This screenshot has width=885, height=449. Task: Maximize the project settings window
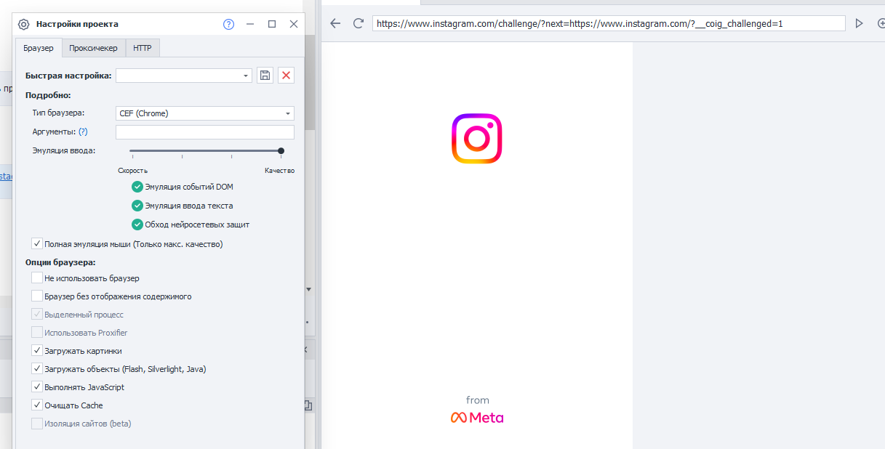[272, 24]
